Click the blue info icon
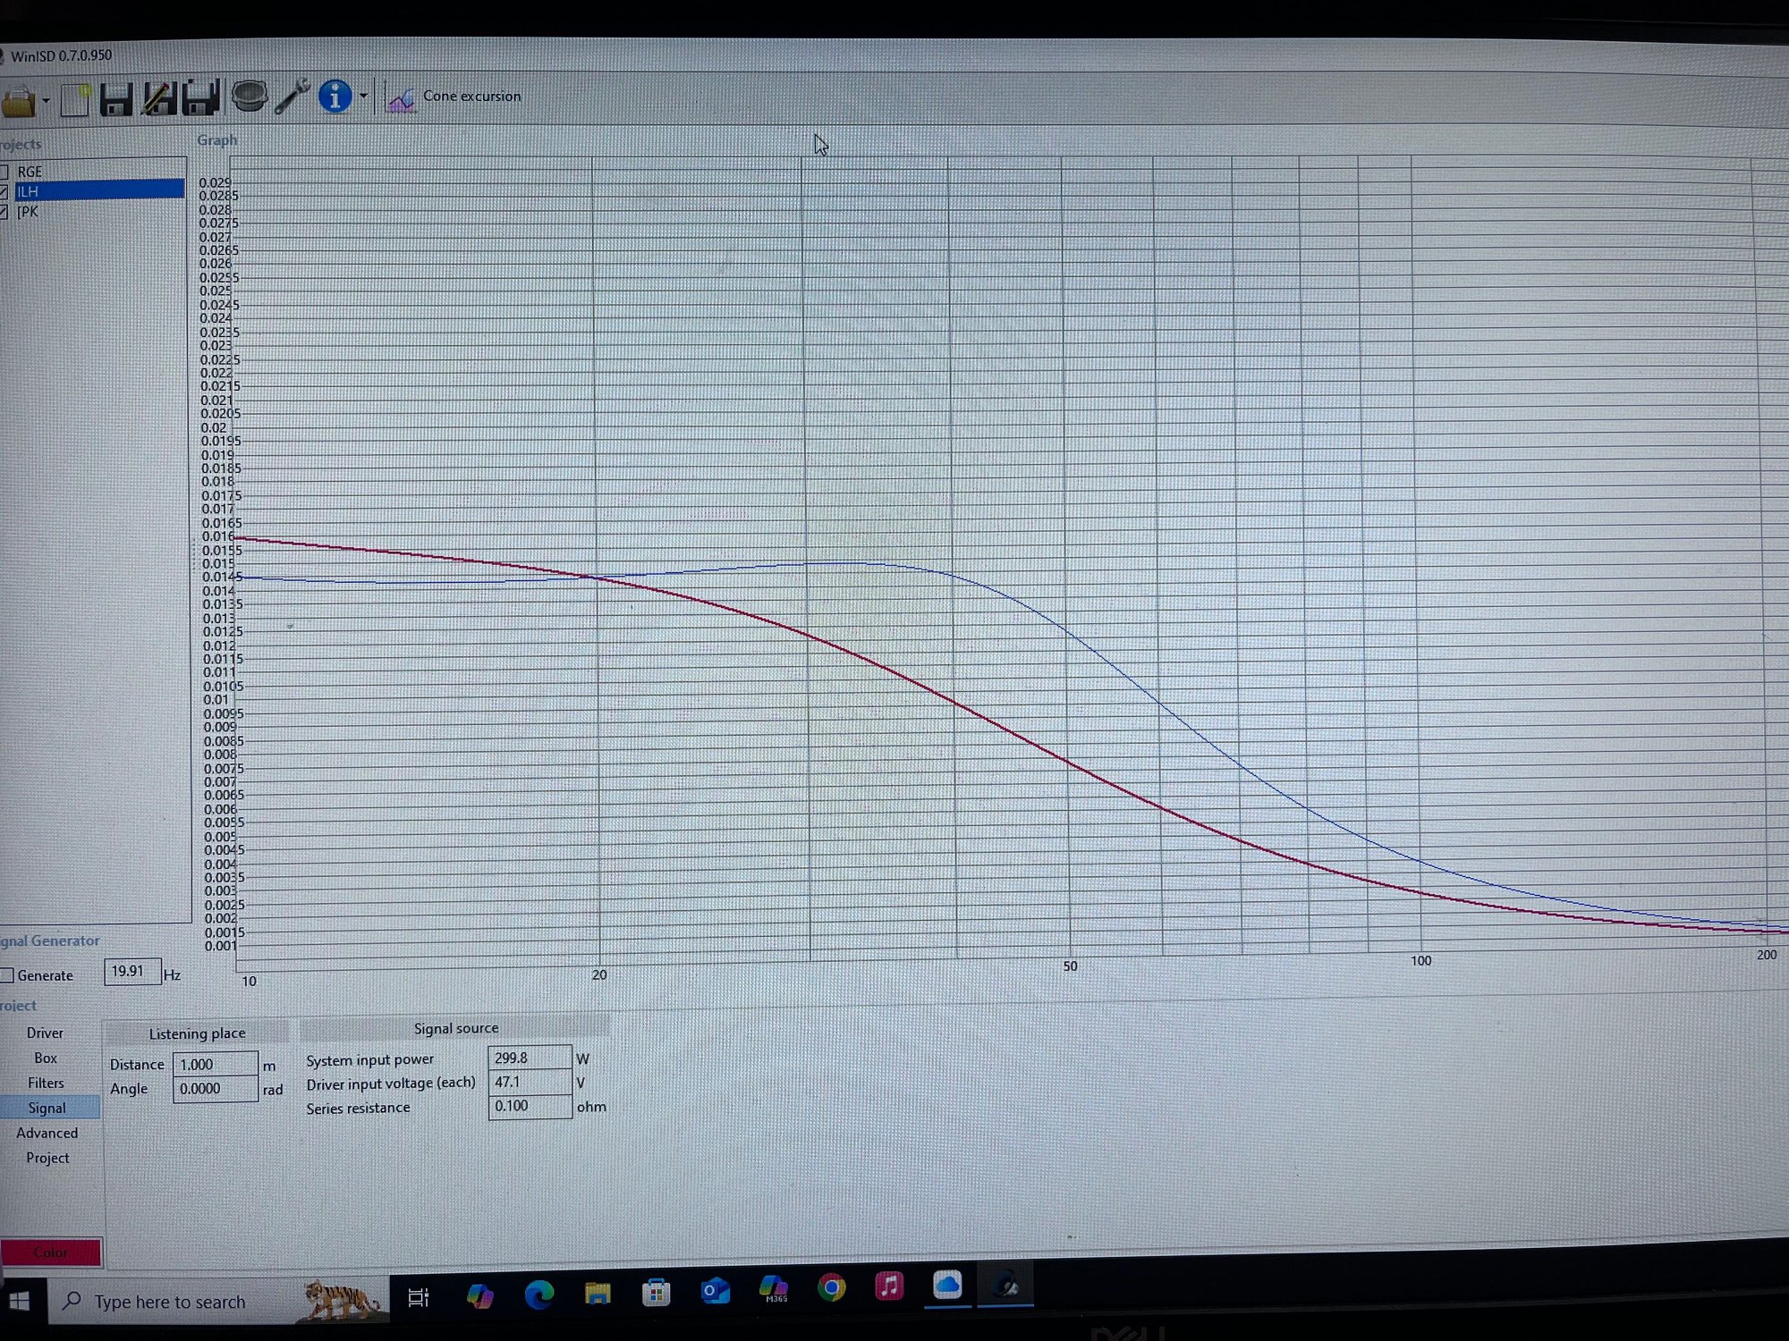 (335, 96)
